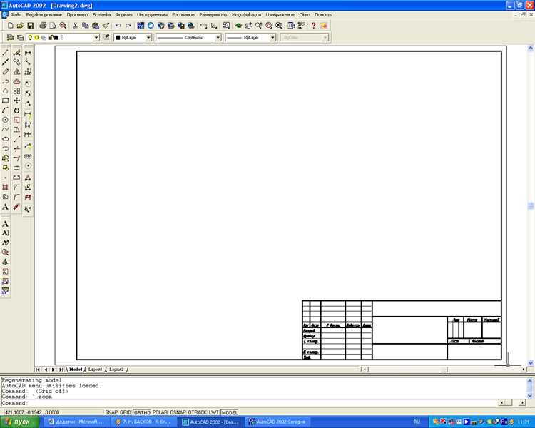
Task: Open the ByLayer color dropdown
Action: 148,38
